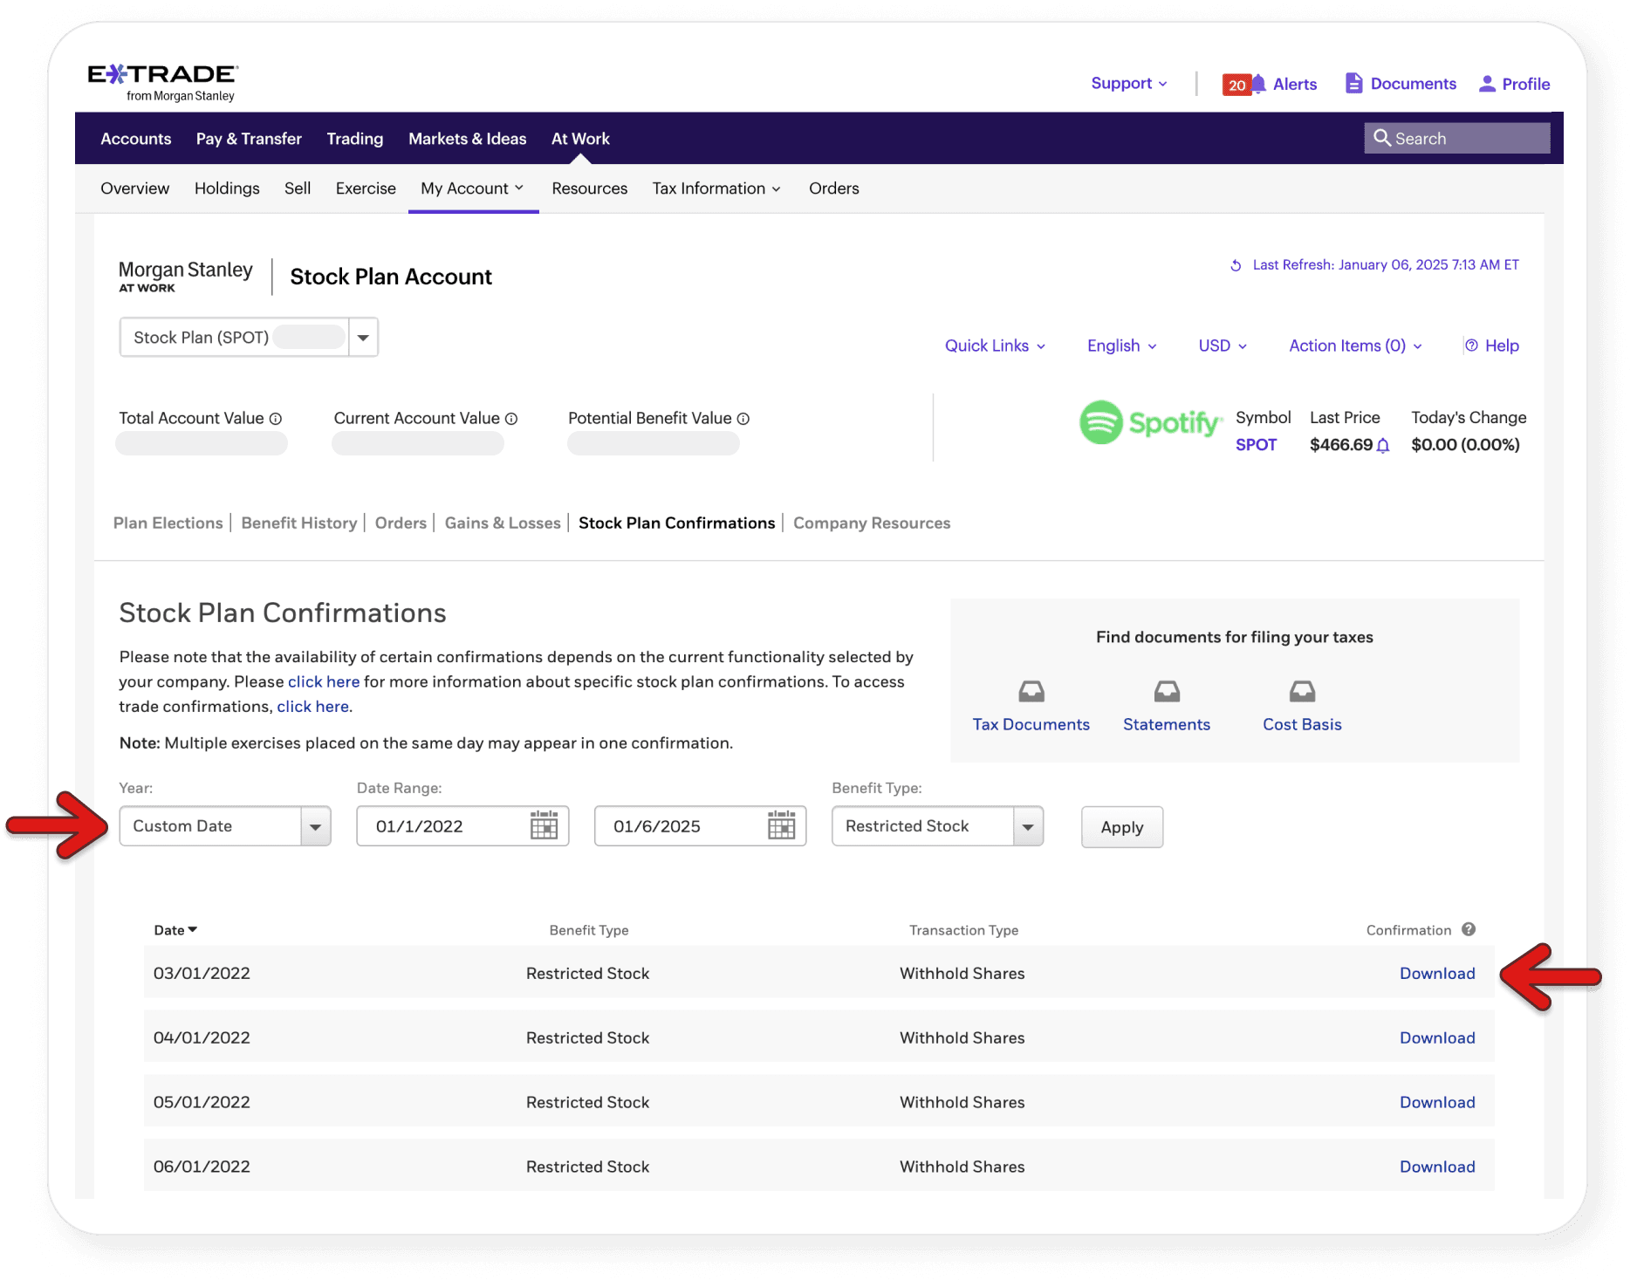Image resolution: width=1637 pixels, height=1280 pixels.
Task: Open the Accounts main menu
Action: tap(136, 139)
